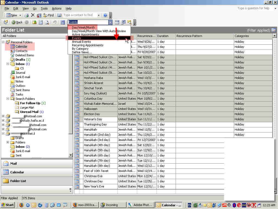Click the green up-one-level folder icon
278x209 pixels.
tap(34, 22)
